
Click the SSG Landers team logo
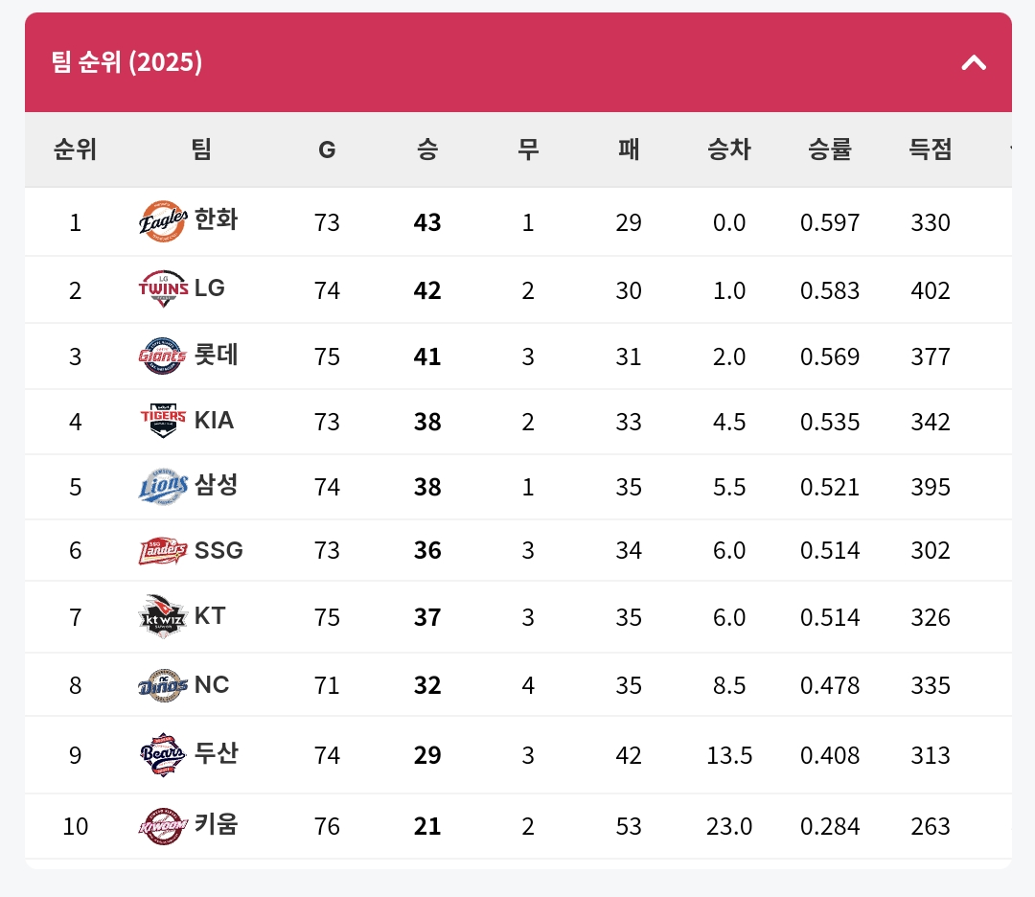coord(163,550)
